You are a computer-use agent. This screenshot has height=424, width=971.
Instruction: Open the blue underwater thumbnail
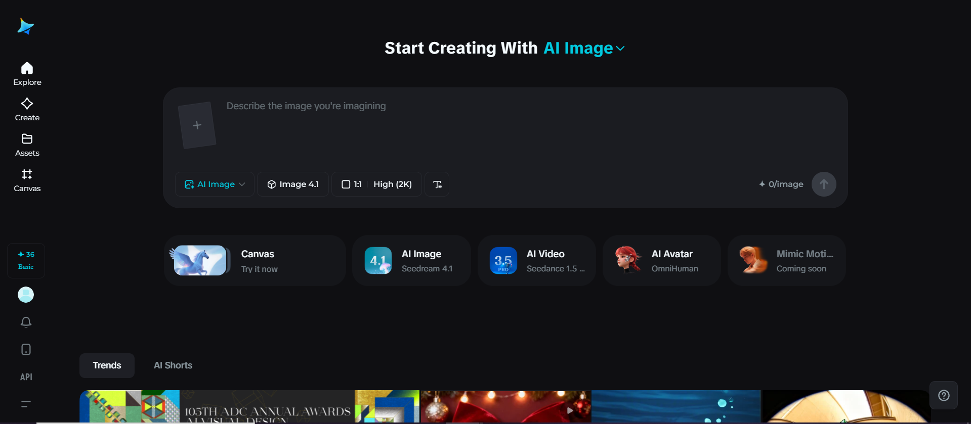click(x=676, y=406)
